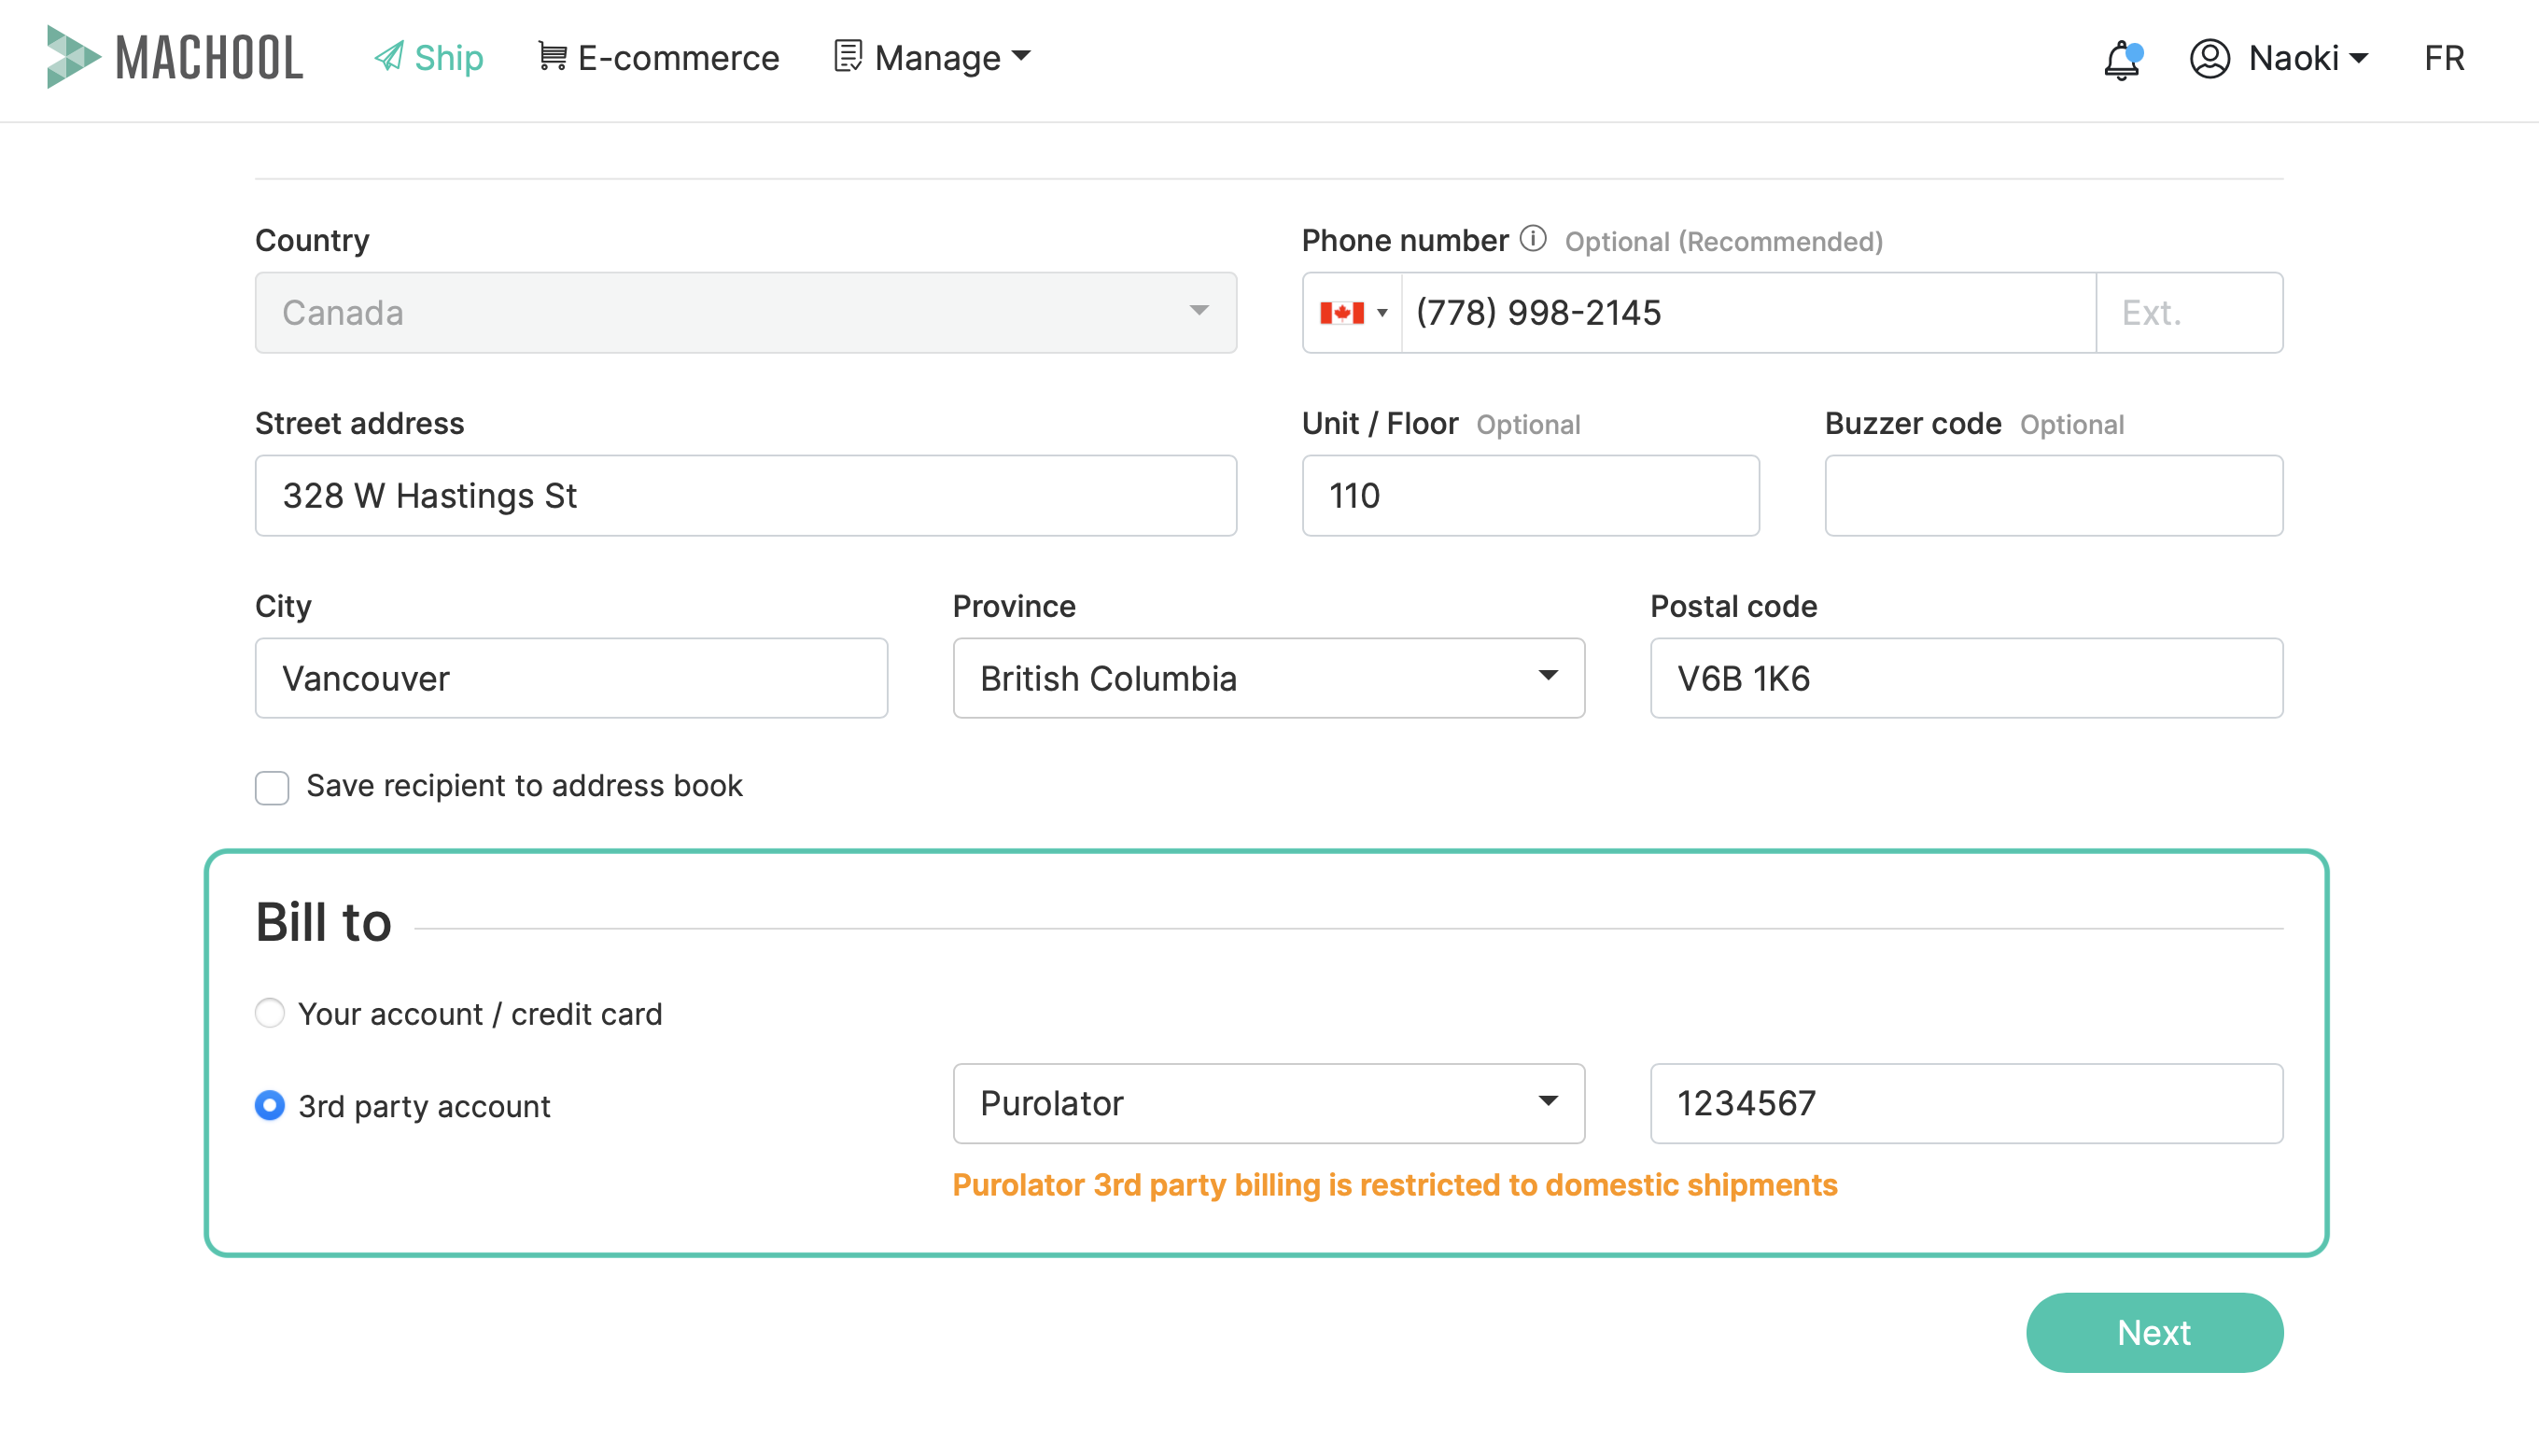The width and height of the screenshot is (2539, 1456).
Task: Expand the Manage menu
Action: pos(932,58)
